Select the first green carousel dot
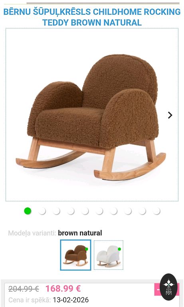 click(x=28, y=211)
